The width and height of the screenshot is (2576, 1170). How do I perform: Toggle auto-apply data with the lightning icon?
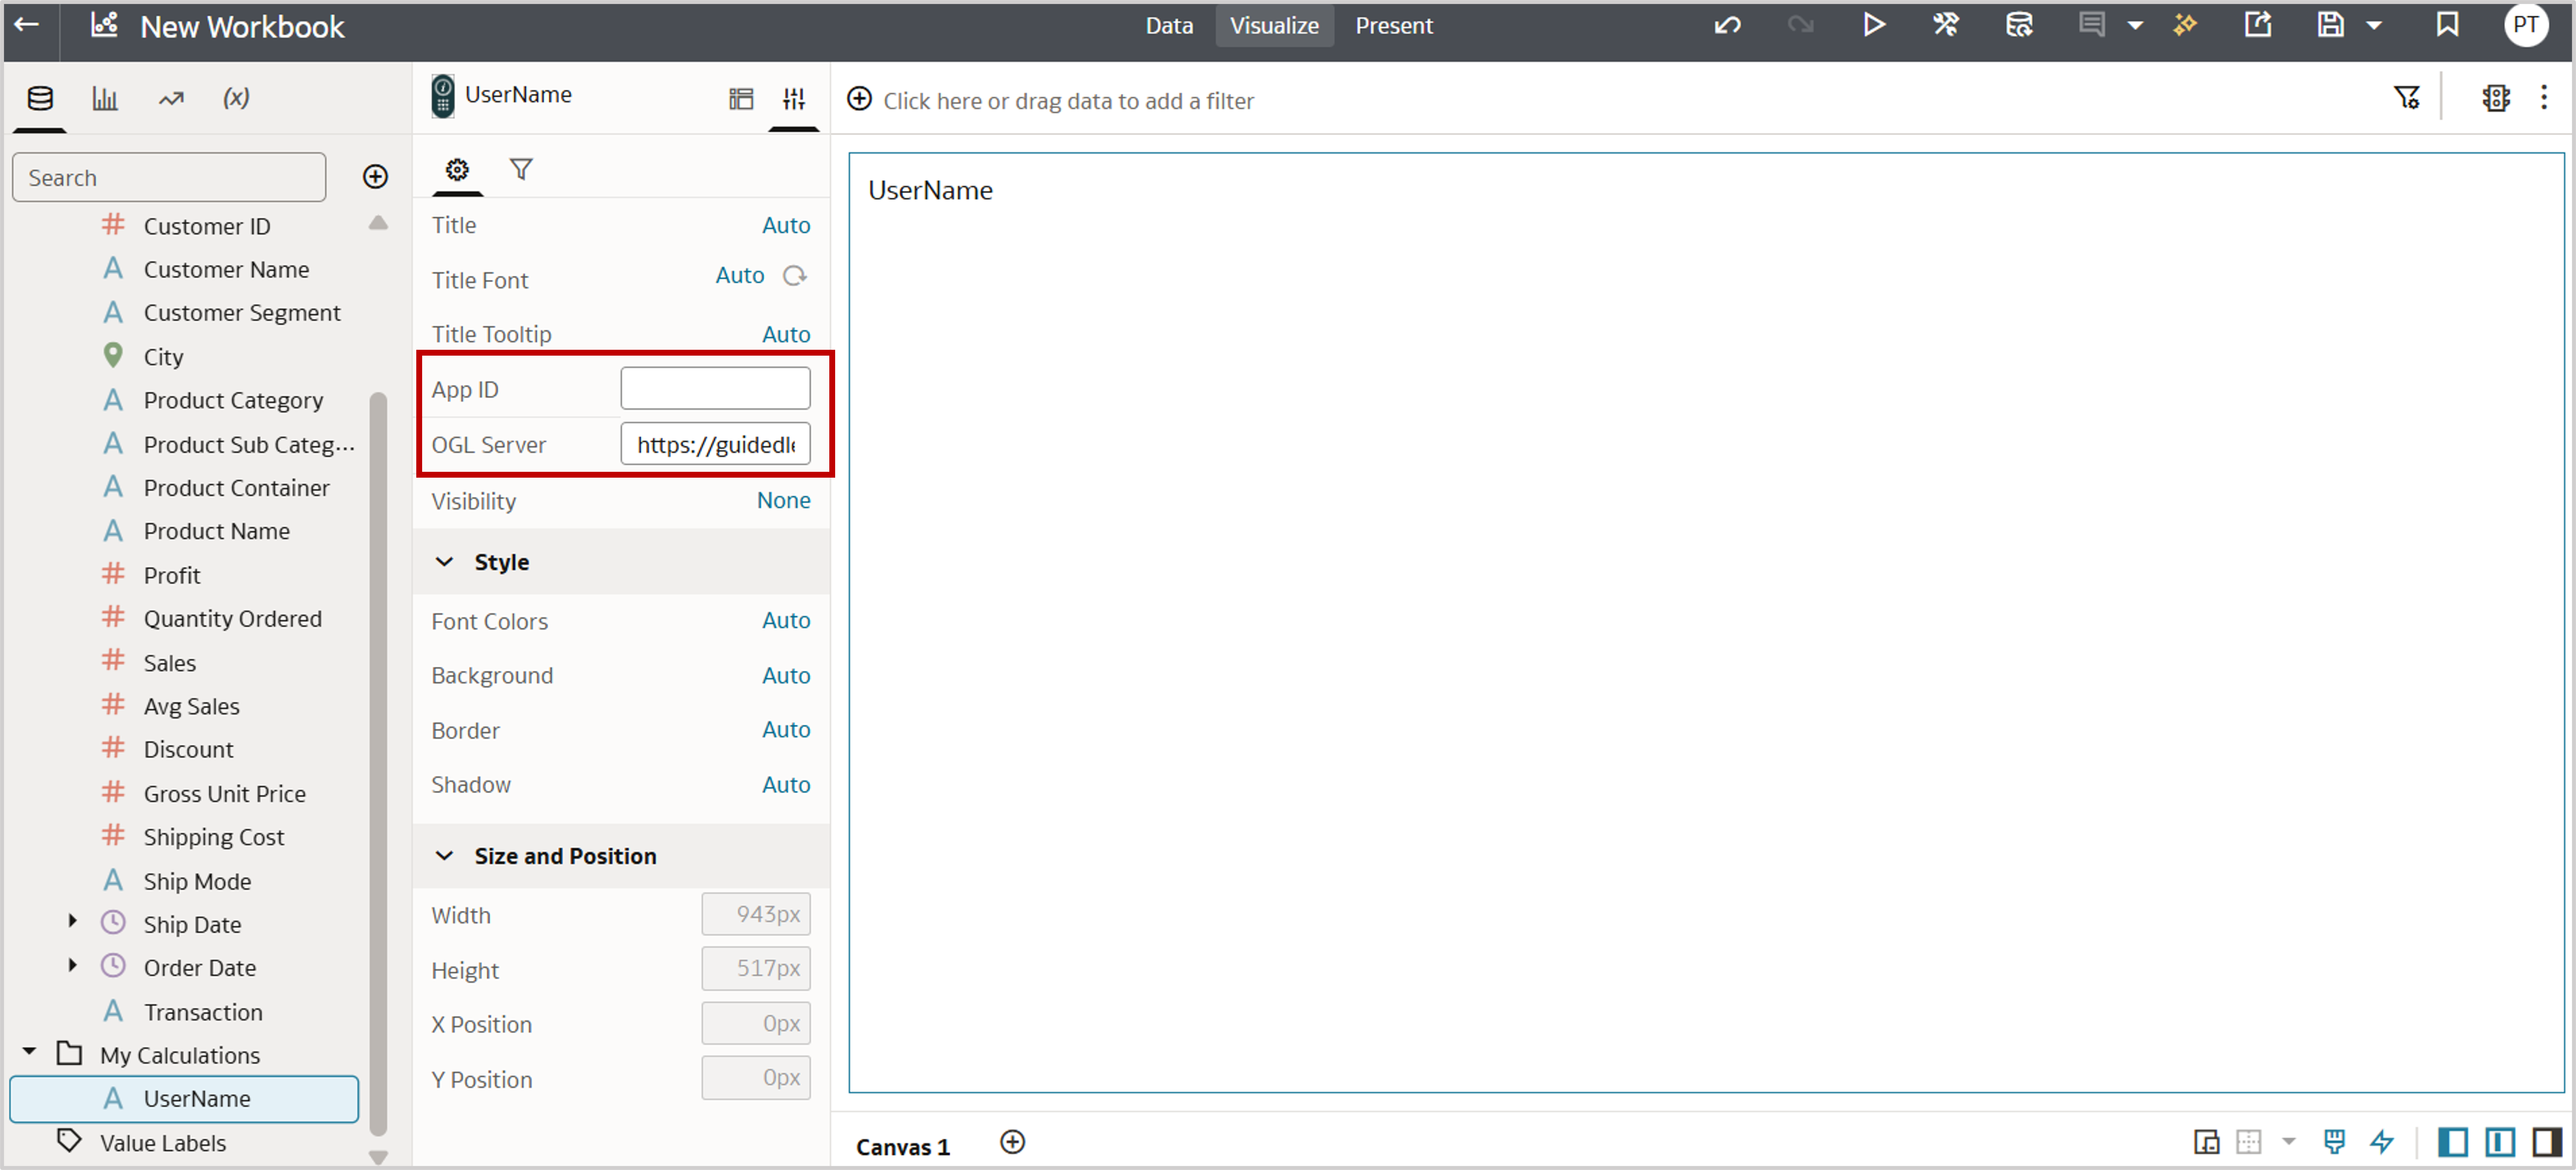[2383, 1141]
